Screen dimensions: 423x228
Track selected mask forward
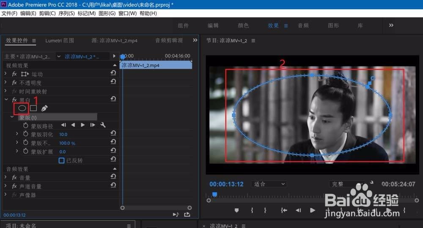coord(83,125)
